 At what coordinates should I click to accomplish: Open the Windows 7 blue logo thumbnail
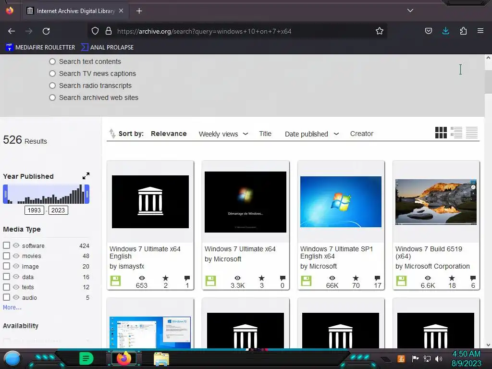[x=341, y=202]
